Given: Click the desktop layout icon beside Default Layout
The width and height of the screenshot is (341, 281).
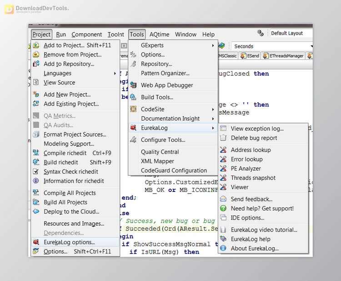Looking at the screenshot, I should 261,33.
